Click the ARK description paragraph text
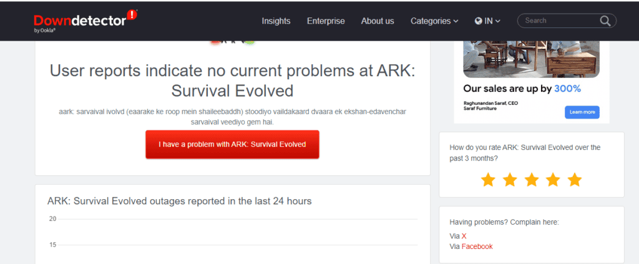Screen dimensions: 639x264 [232, 117]
